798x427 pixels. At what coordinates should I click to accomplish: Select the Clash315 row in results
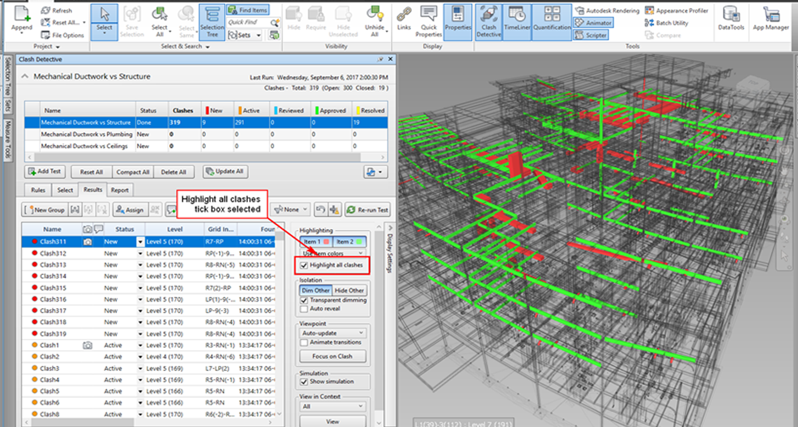tap(53, 288)
